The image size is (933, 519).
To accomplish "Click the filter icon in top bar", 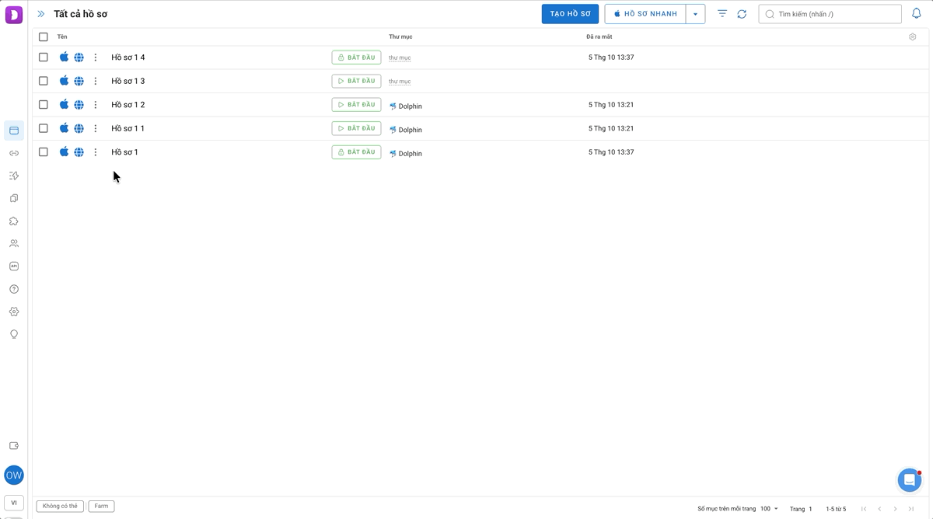I will pos(722,14).
